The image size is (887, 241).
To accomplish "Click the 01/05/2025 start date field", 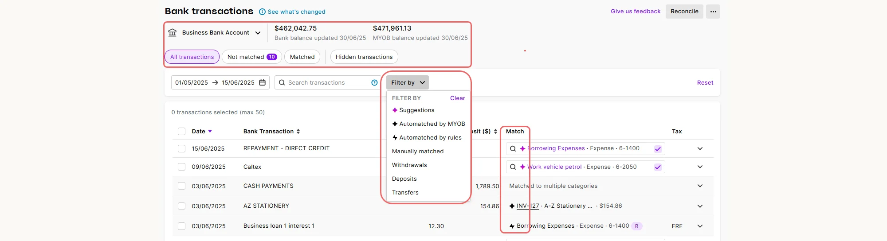I will (192, 82).
